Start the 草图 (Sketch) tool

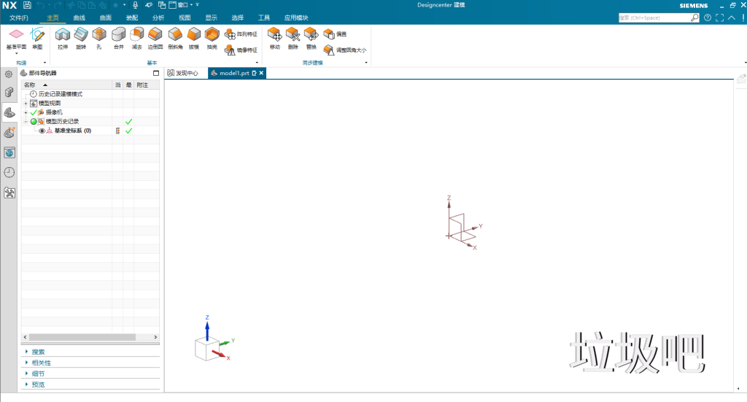point(37,36)
